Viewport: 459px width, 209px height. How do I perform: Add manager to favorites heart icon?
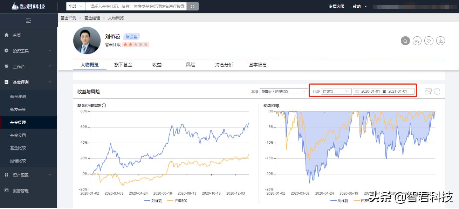(429, 41)
